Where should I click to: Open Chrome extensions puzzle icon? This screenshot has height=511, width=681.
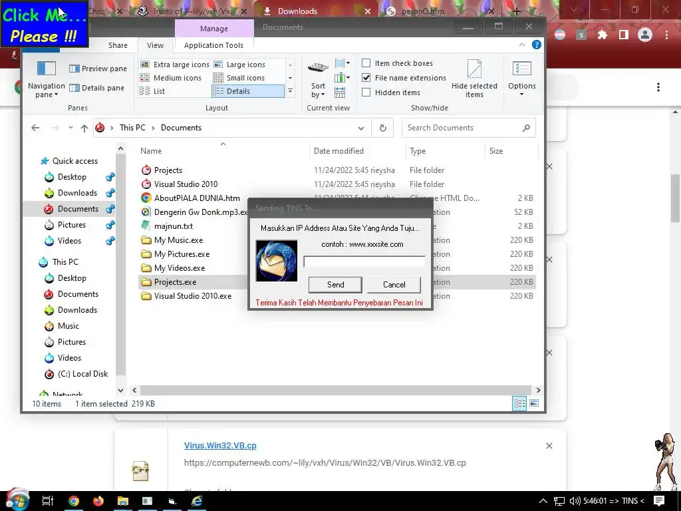pyautogui.click(x=603, y=35)
